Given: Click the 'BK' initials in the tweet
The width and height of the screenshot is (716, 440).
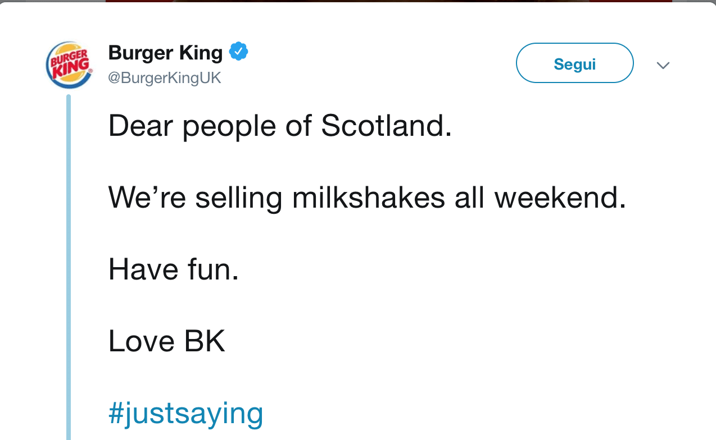Looking at the screenshot, I should (205, 341).
